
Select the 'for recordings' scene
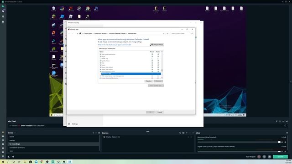pos(53,144)
